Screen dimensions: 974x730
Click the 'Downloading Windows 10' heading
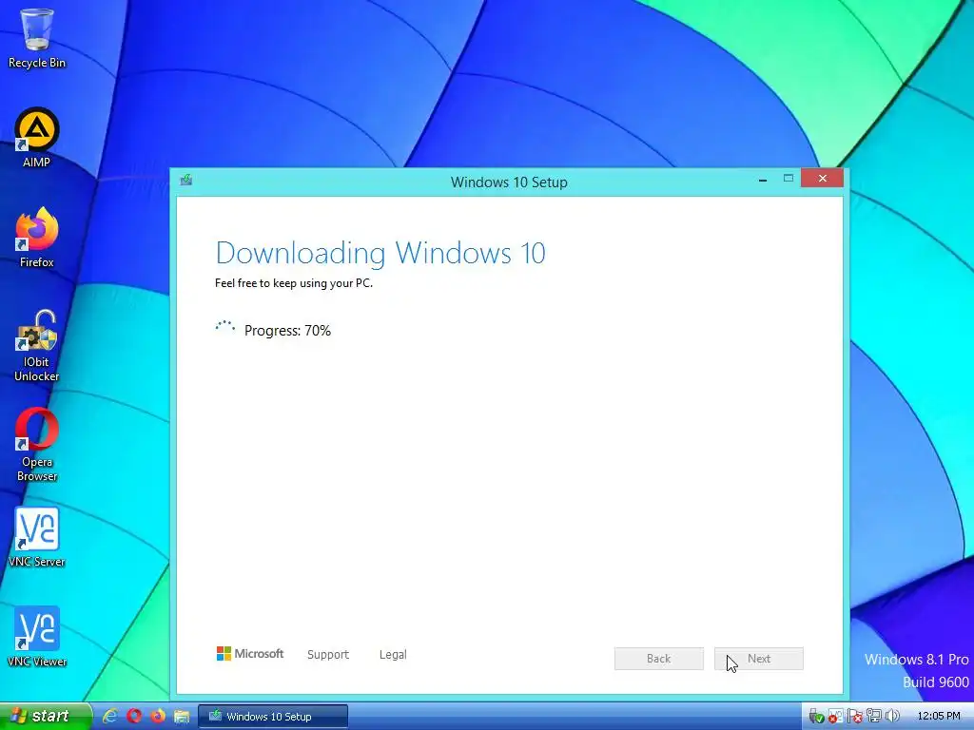380,253
